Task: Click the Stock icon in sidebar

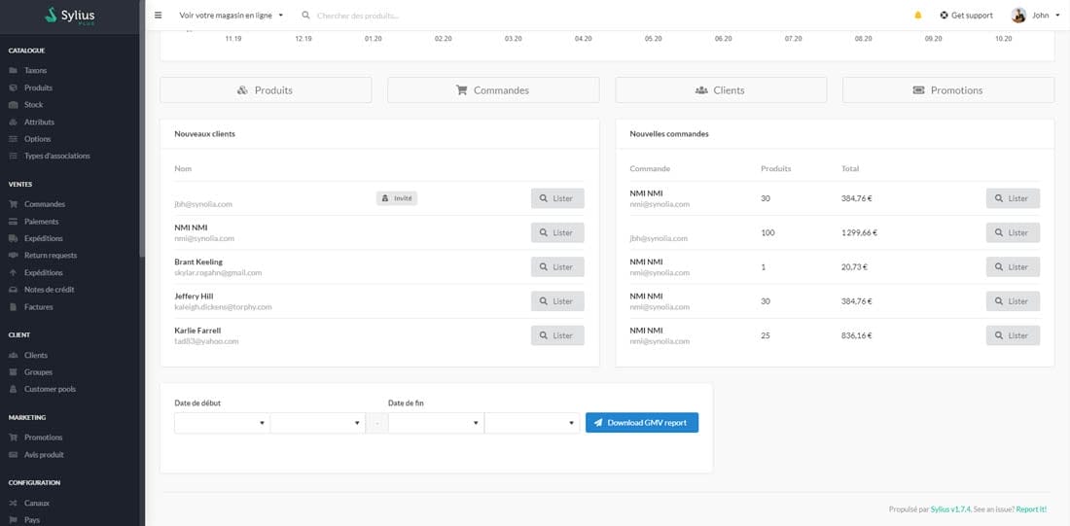Action: 13,105
